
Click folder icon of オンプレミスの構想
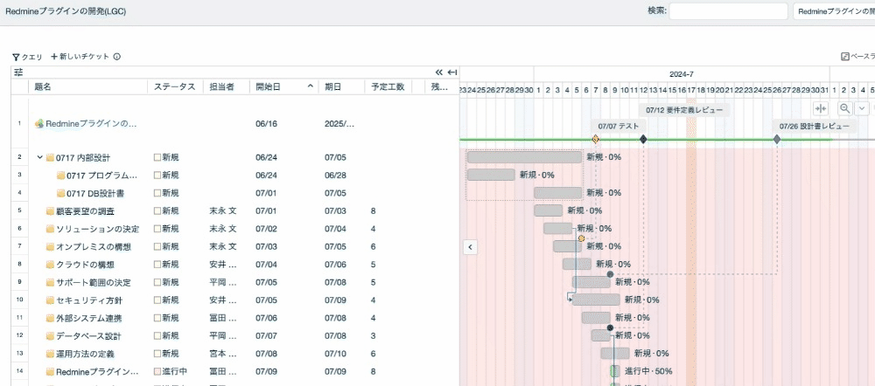click(x=50, y=247)
